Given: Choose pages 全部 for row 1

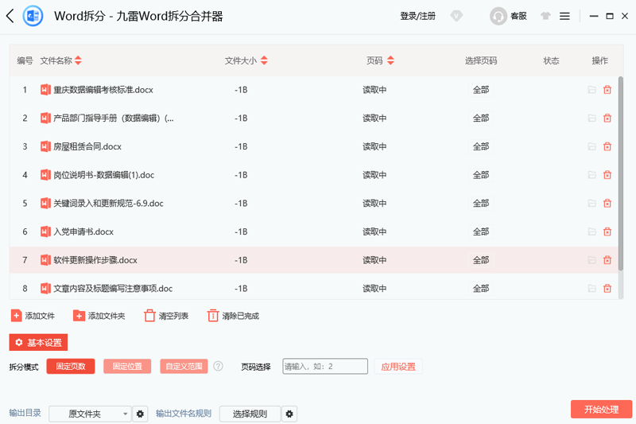Looking at the screenshot, I should tap(481, 90).
